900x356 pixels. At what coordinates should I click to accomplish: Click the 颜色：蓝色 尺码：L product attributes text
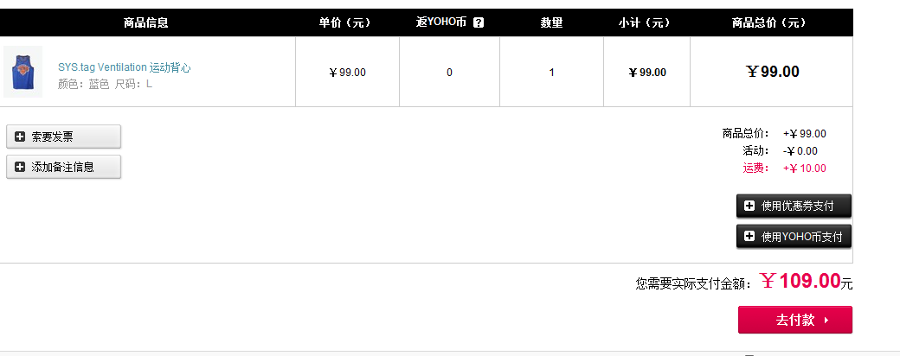tap(105, 85)
